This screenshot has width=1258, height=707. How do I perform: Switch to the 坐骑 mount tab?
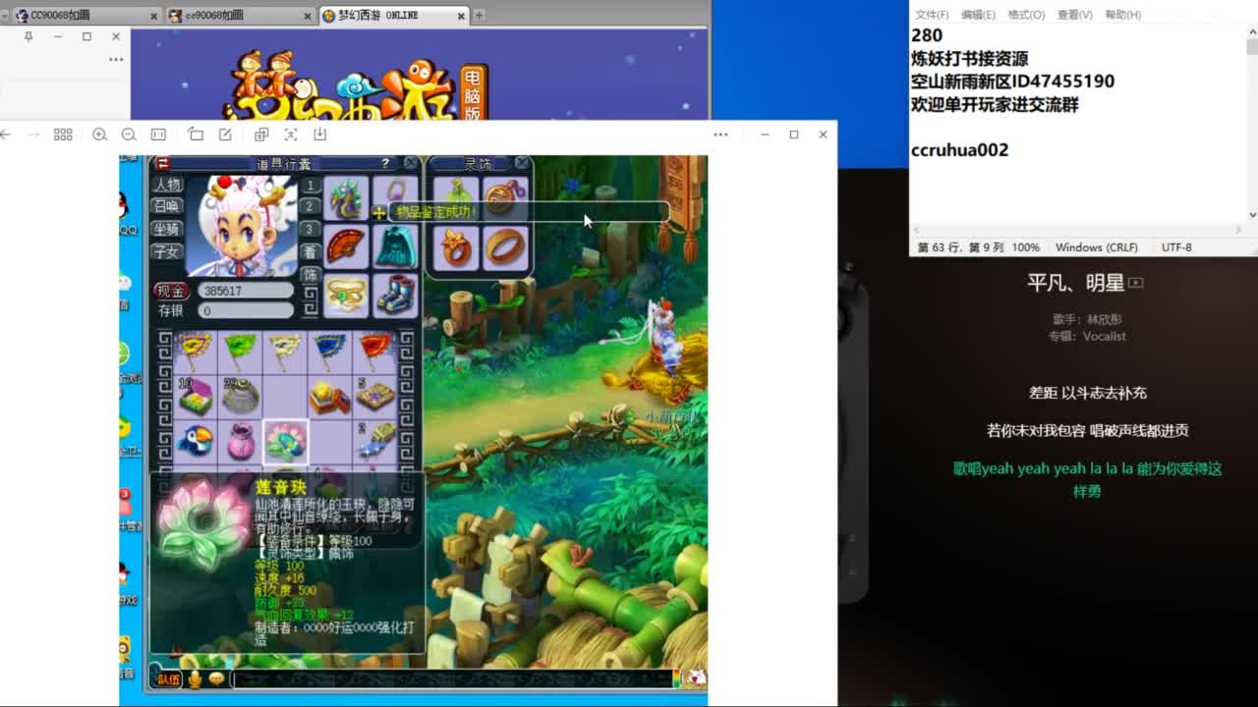click(x=167, y=229)
